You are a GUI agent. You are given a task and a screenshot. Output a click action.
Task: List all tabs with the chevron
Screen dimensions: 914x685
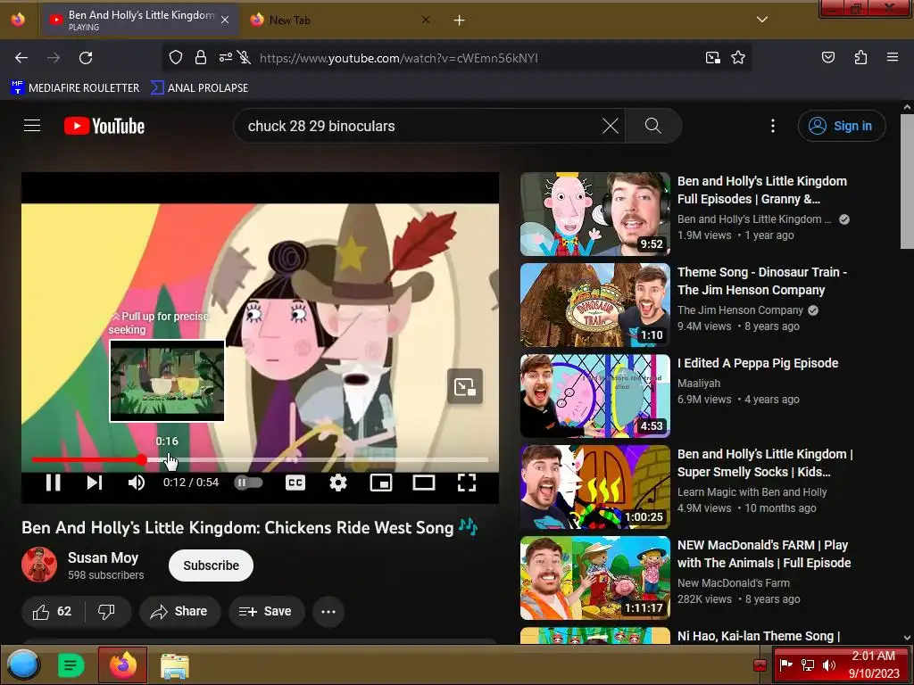[762, 20]
